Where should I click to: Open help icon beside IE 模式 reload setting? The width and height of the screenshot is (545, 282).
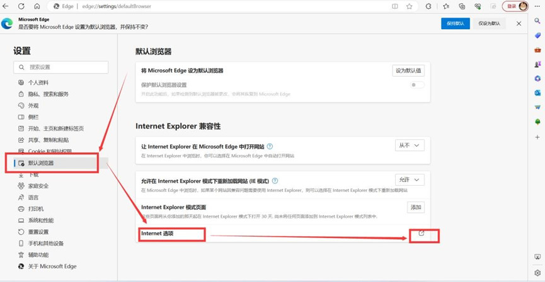coord(275,181)
